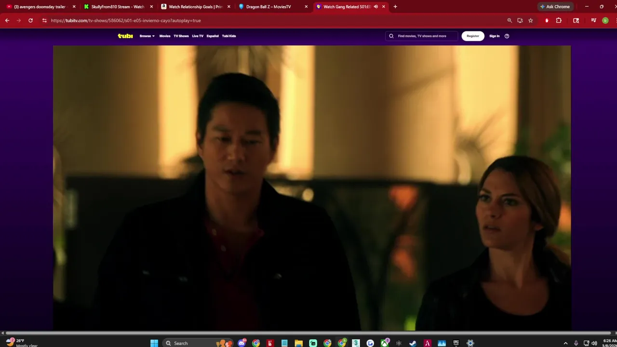617x347 pixels.
Task: Close the Dragon Ball Z tab
Action: click(306, 7)
